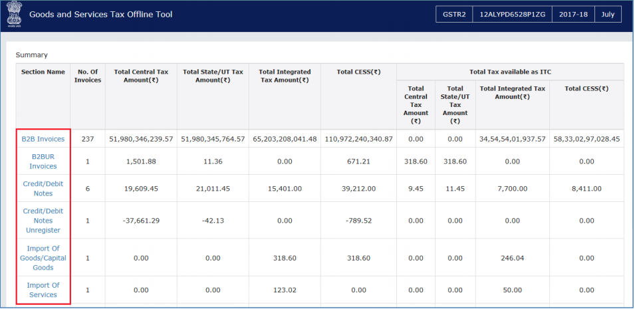Viewport: 635px width, 309px height.
Task: Select negative CESS value -789.52
Action: tap(358, 221)
